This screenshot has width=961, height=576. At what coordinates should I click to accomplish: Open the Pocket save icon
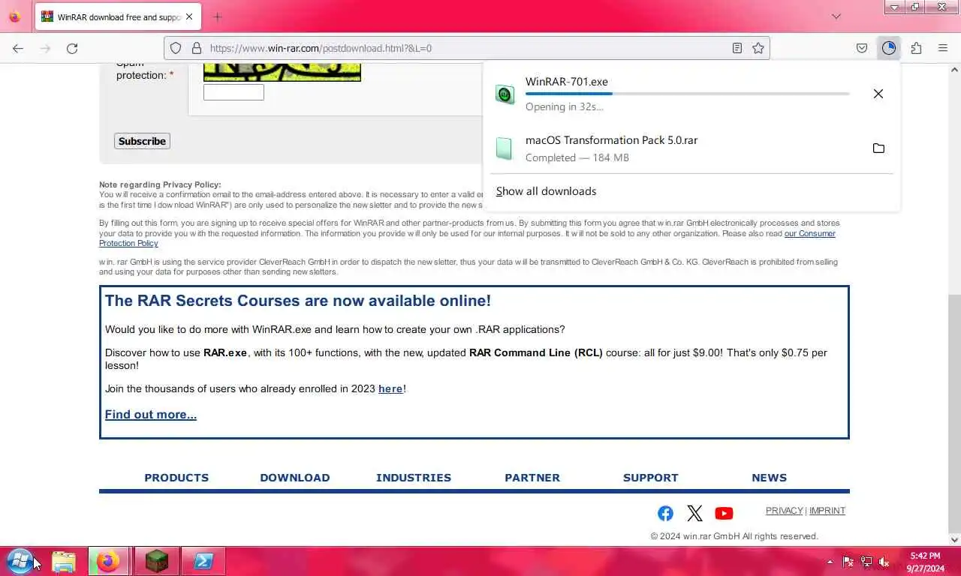tap(862, 48)
